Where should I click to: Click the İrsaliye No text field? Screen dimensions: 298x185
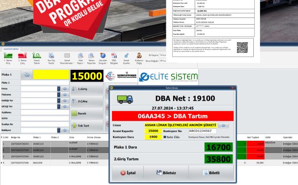tap(45, 124)
